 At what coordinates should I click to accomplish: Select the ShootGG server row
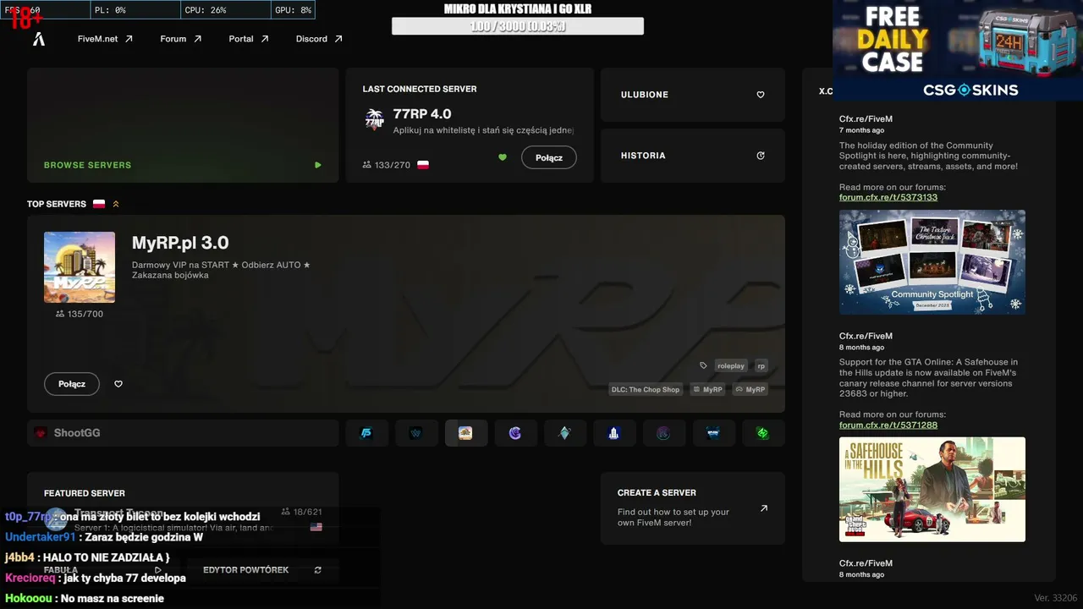tap(183, 433)
